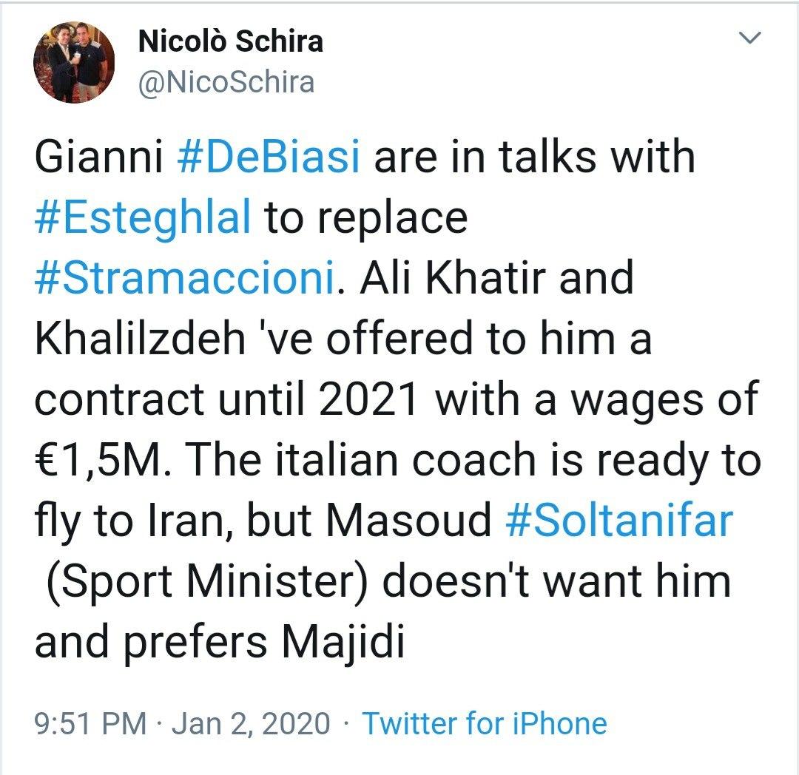This screenshot has width=799, height=775.
Task: View Nicolò Schira's profile picture
Action: 75,62
